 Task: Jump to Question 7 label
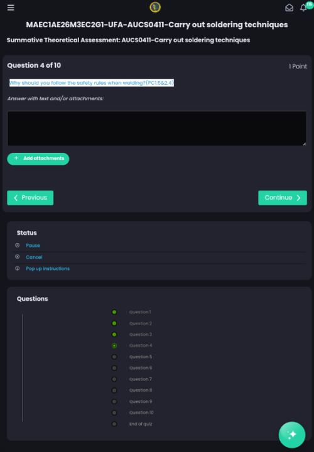click(x=141, y=379)
